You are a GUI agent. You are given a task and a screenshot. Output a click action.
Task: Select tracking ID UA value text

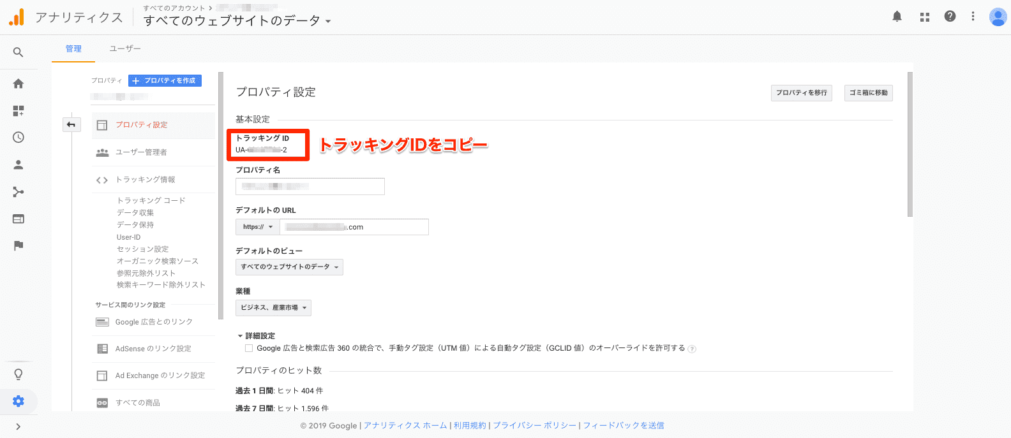pos(261,150)
